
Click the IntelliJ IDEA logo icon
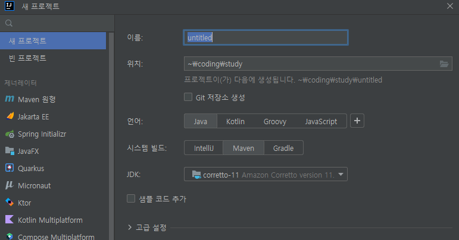coord(10,6)
